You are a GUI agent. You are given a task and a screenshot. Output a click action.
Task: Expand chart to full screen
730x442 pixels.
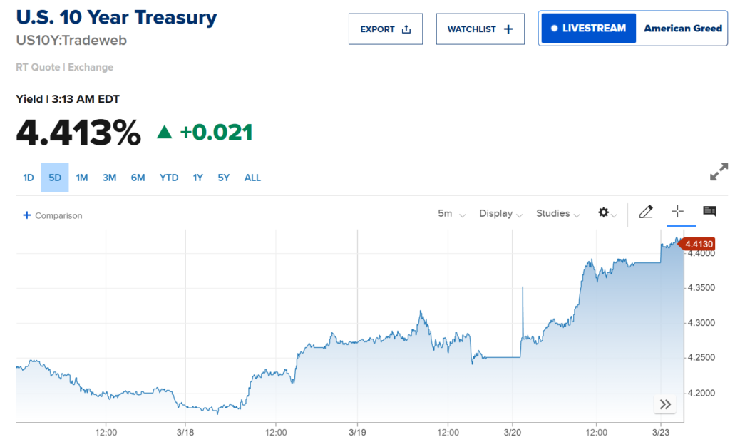pos(719,172)
